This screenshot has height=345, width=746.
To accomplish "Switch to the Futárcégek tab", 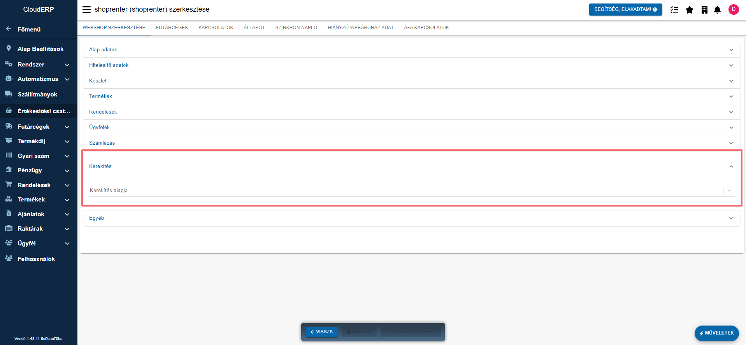I will click(x=172, y=28).
